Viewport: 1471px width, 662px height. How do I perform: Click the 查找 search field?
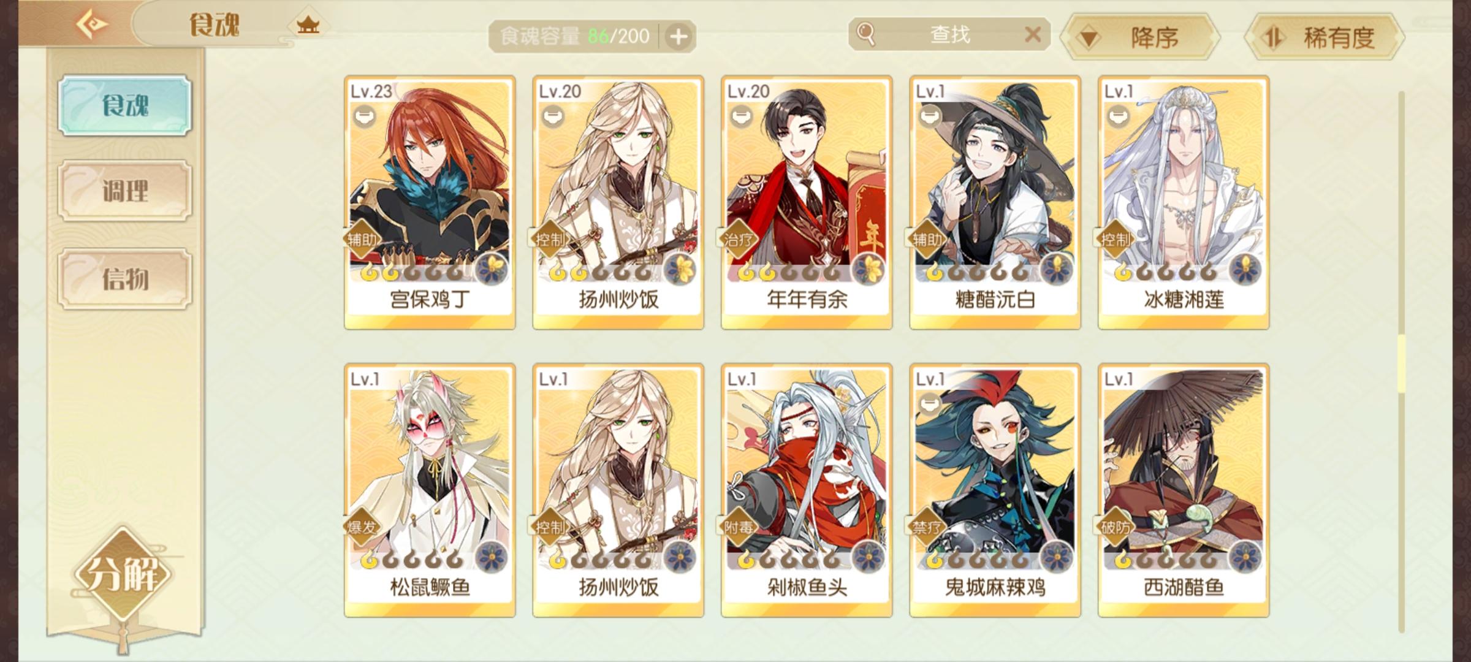pyautogui.click(x=949, y=34)
